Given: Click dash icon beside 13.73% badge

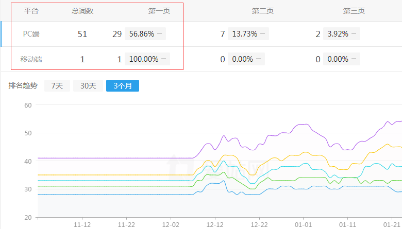Looking at the screenshot, I should coord(263,34).
